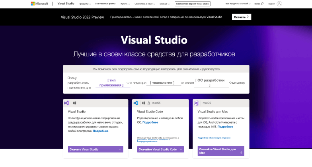Click the large Visual Studio hero heading
This screenshot has width=312, height=167.
(x=154, y=40)
